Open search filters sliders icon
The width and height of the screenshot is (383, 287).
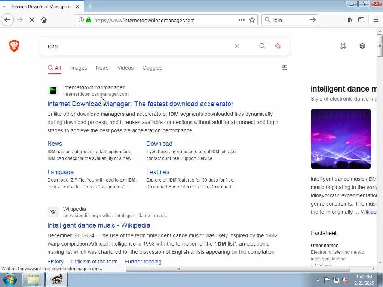click(285, 68)
